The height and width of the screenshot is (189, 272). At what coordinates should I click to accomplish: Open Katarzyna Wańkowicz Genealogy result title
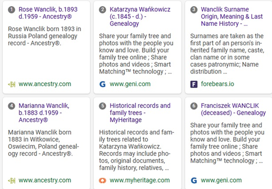click(140, 16)
